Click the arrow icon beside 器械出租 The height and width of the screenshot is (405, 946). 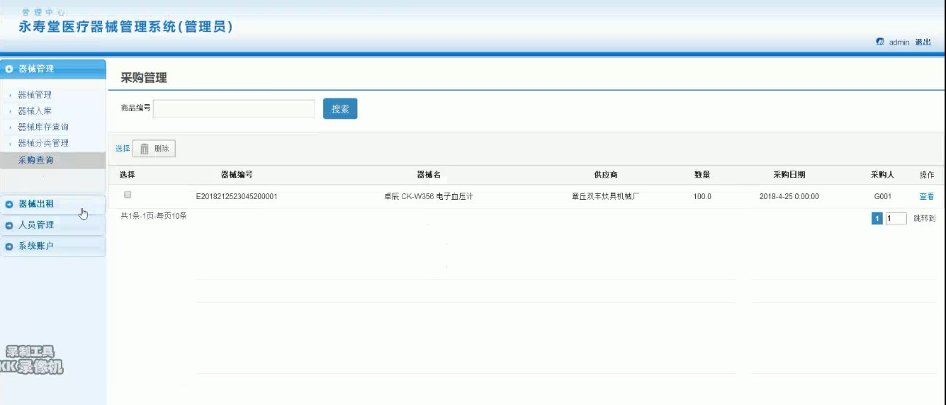(x=9, y=205)
